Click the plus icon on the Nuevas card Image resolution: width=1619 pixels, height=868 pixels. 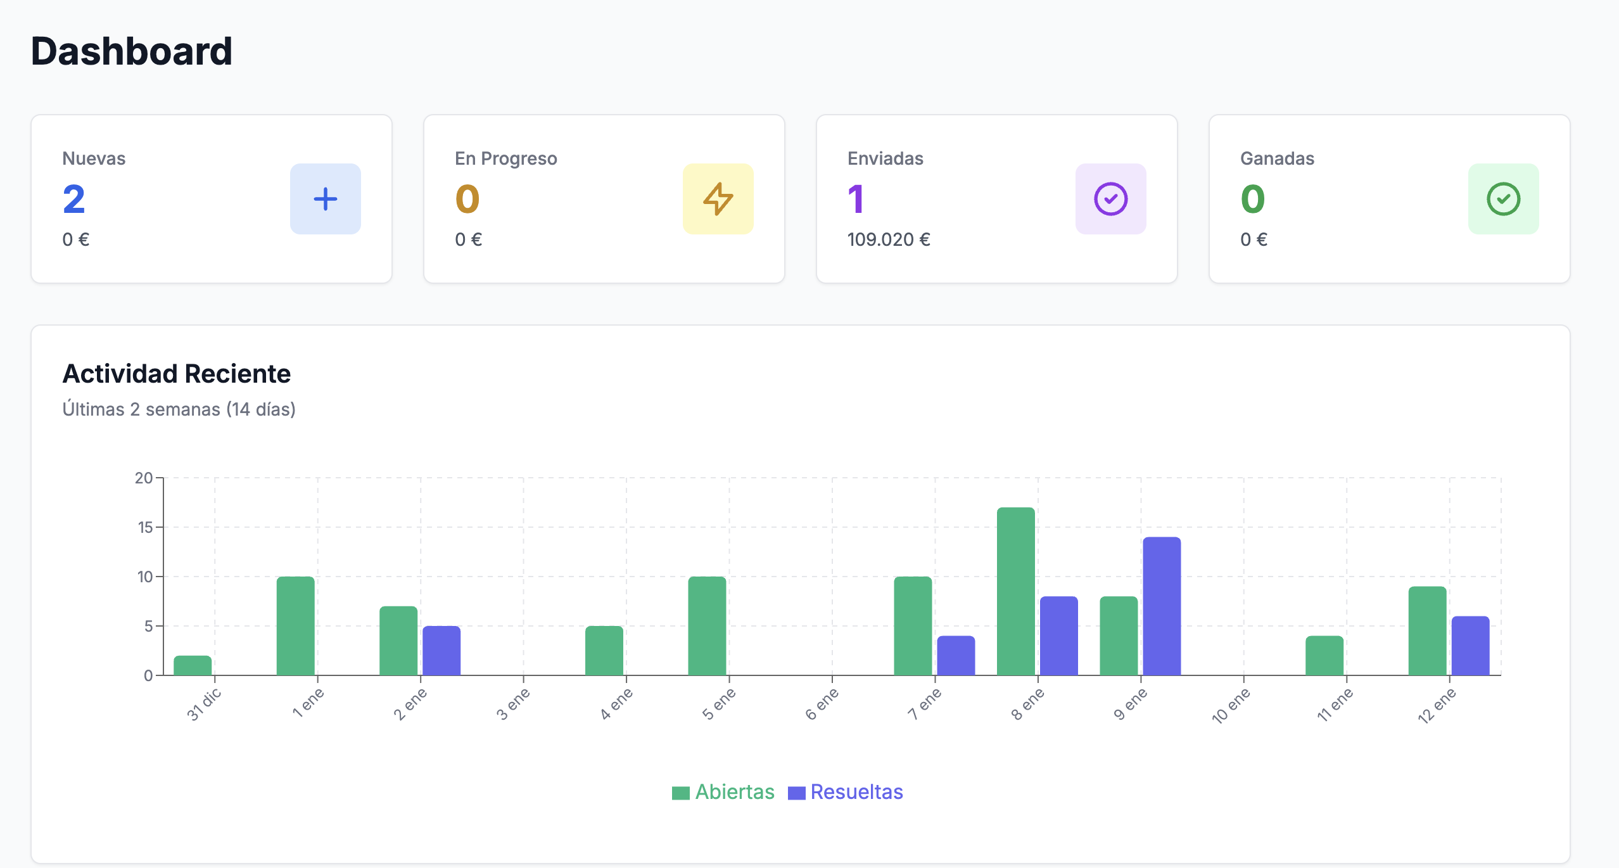[x=325, y=198]
